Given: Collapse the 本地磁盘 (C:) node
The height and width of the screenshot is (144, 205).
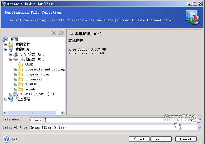Looking at the screenshot, I should click(11, 59).
